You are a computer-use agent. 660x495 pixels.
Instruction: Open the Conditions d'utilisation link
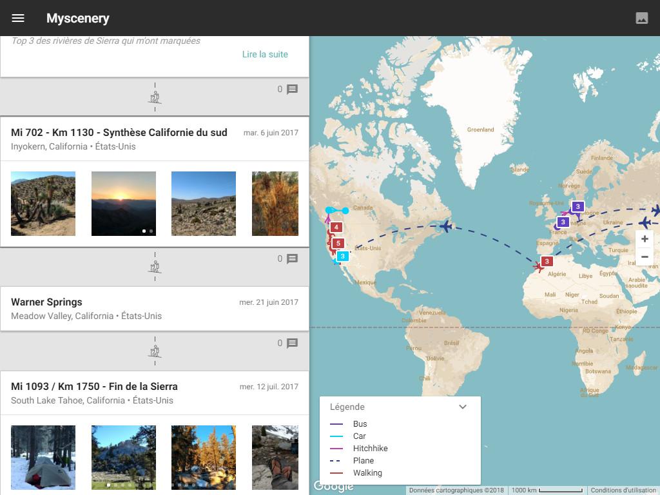623,490
